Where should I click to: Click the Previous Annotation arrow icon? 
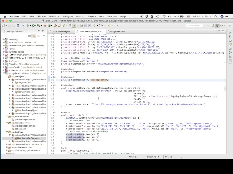[x=100, y=26]
